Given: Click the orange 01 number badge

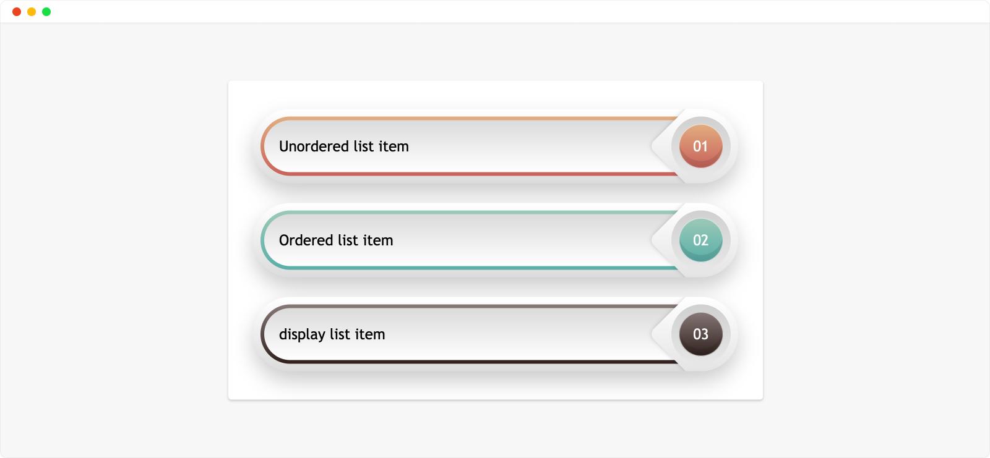Looking at the screenshot, I should coord(700,146).
